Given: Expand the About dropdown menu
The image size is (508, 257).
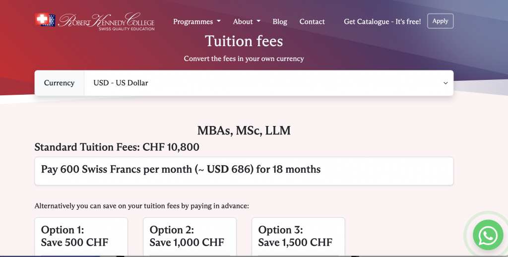Looking at the screenshot, I should click(x=247, y=21).
